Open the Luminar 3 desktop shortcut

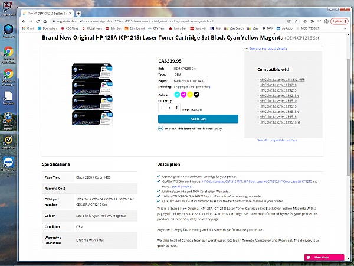pyautogui.click(x=8, y=31)
